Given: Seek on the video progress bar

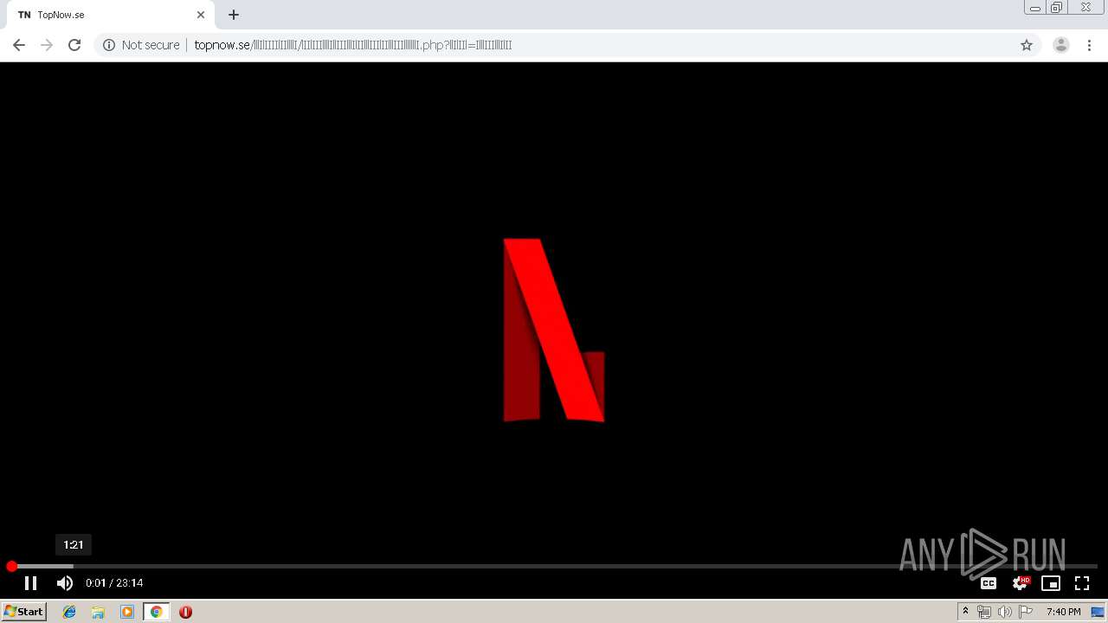Looking at the screenshot, I should pyautogui.click(x=554, y=566).
